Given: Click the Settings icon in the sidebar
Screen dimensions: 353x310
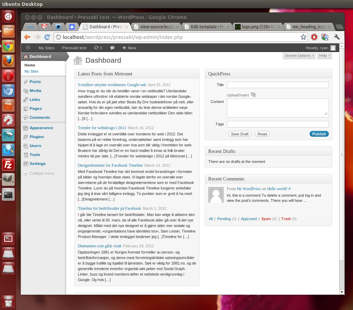Looking at the screenshot, I should (26, 164).
